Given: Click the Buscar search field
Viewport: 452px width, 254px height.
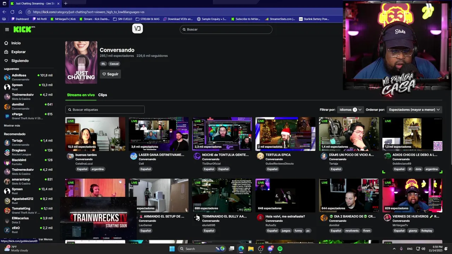Looking at the screenshot, I should [226, 29].
